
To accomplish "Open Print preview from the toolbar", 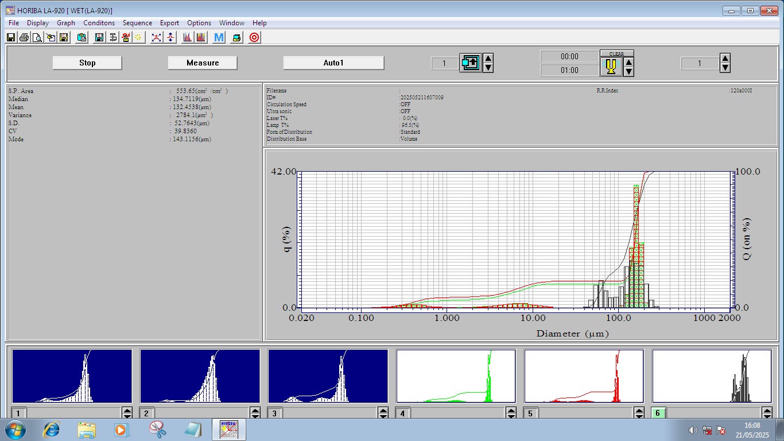I will pyautogui.click(x=36, y=37).
